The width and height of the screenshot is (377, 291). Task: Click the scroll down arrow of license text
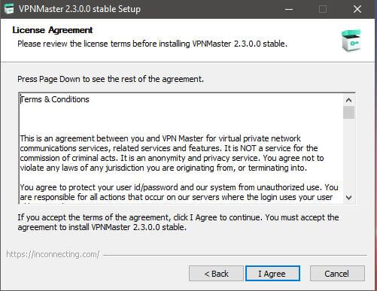pos(348,198)
